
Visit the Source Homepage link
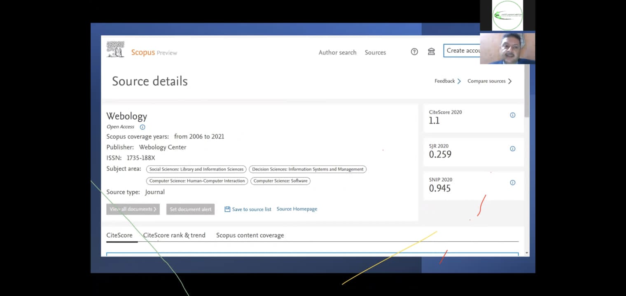[x=297, y=209]
